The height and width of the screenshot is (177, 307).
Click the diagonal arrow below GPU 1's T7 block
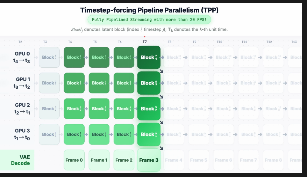click(x=162, y=97)
